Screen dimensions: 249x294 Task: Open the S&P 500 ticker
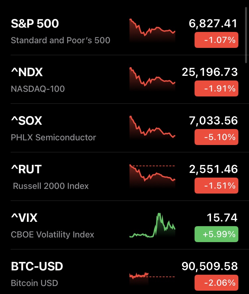pyautogui.click(x=35, y=24)
